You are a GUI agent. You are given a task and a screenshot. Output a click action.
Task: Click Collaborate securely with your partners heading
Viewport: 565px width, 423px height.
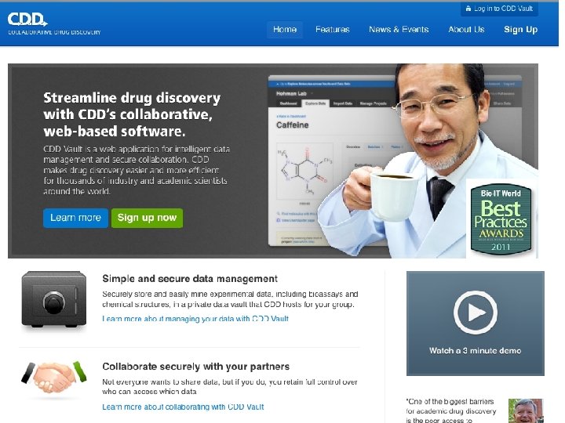click(195, 367)
